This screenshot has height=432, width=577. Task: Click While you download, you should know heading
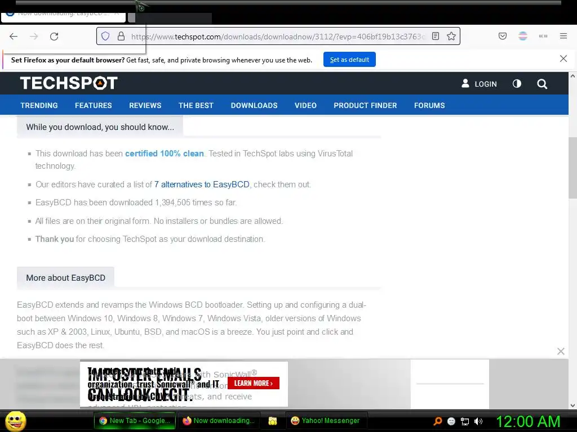[x=100, y=127]
